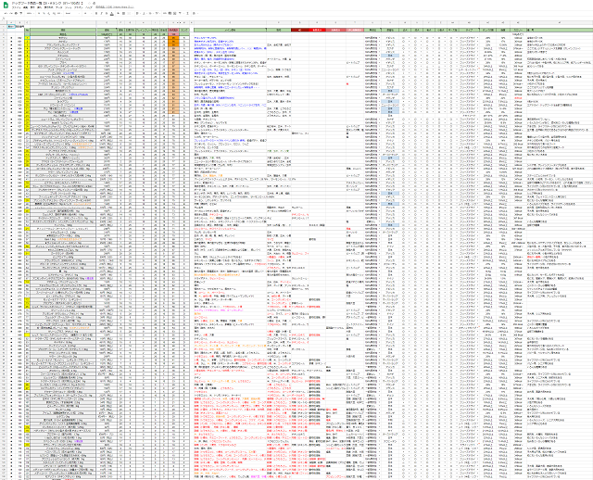Open the ファイル menu
The image size is (593, 480).
tap(17, 7)
